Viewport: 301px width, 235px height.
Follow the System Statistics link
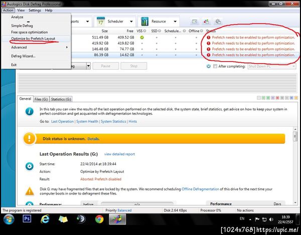113,121
